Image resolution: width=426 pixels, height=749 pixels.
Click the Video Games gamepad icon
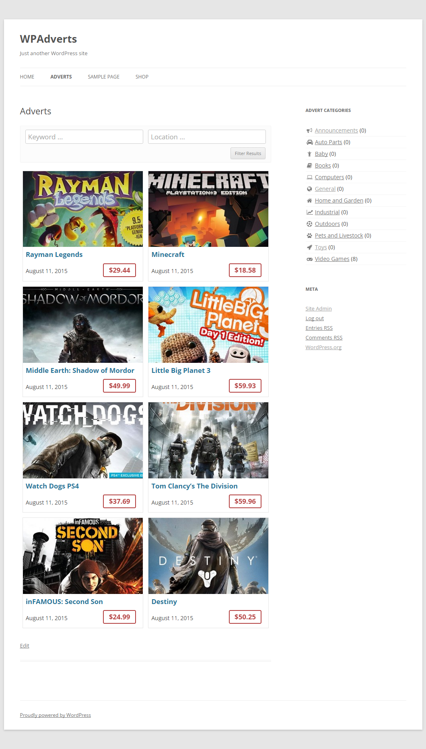[309, 259]
